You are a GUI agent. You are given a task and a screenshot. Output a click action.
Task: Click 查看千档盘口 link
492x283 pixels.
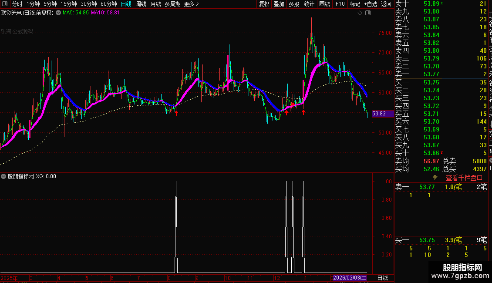pos(464,178)
